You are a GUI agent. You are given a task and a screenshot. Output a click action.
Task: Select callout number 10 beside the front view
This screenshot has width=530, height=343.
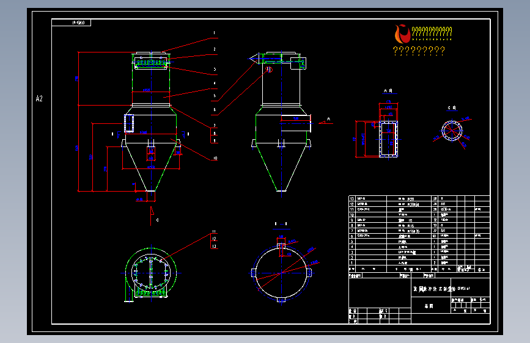(x=215, y=158)
